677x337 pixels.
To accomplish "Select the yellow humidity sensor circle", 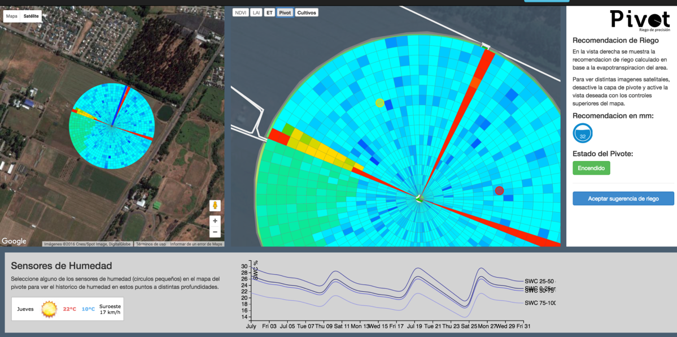I will click(379, 102).
